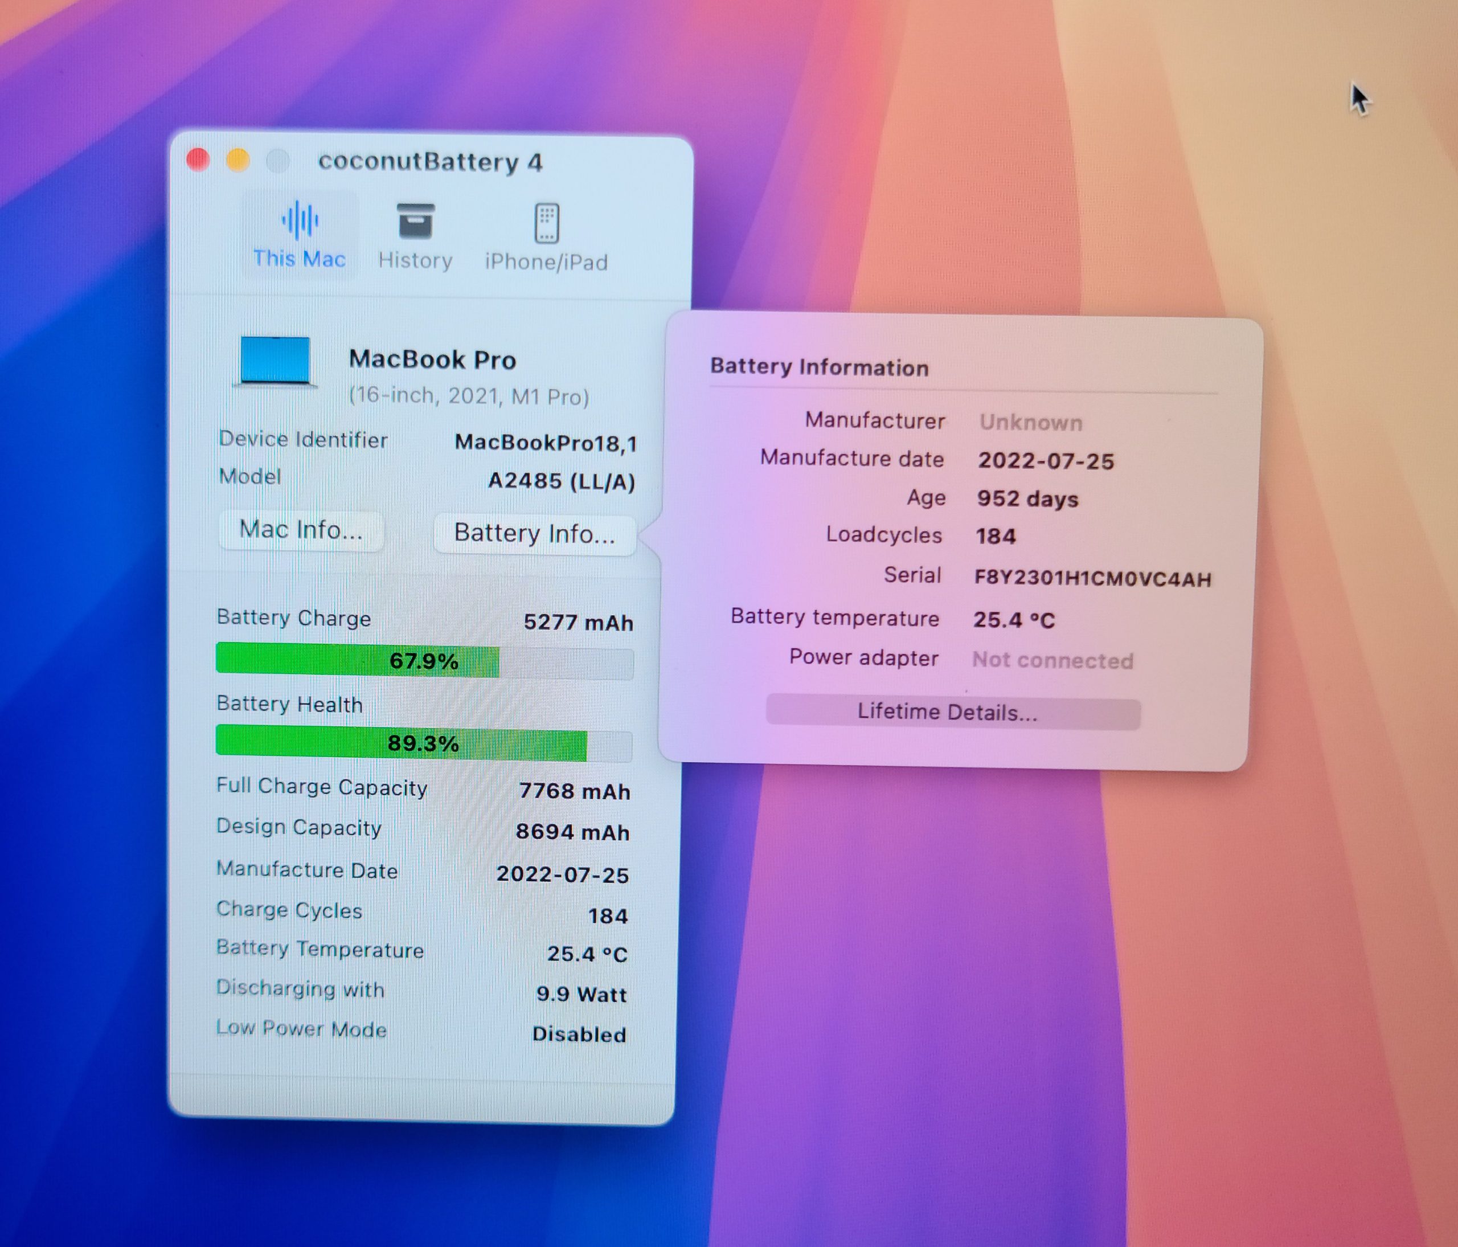Click the This Mac waveform icon

click(x=300, y=220)
